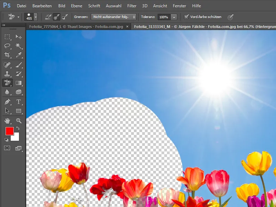Open the Grenzen dropdown
The image size is (276, 207).
(x=114, y=17)
